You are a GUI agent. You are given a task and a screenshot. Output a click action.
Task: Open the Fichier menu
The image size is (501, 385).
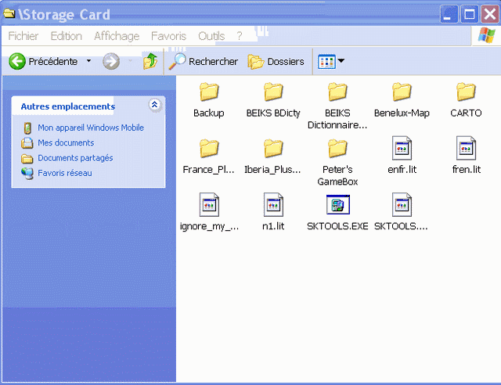coord(23,36)
